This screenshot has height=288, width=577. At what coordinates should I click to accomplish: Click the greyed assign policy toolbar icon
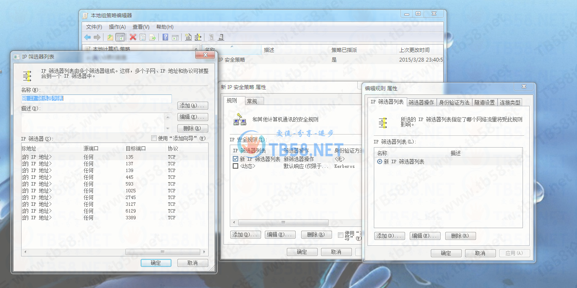[211, 37]
